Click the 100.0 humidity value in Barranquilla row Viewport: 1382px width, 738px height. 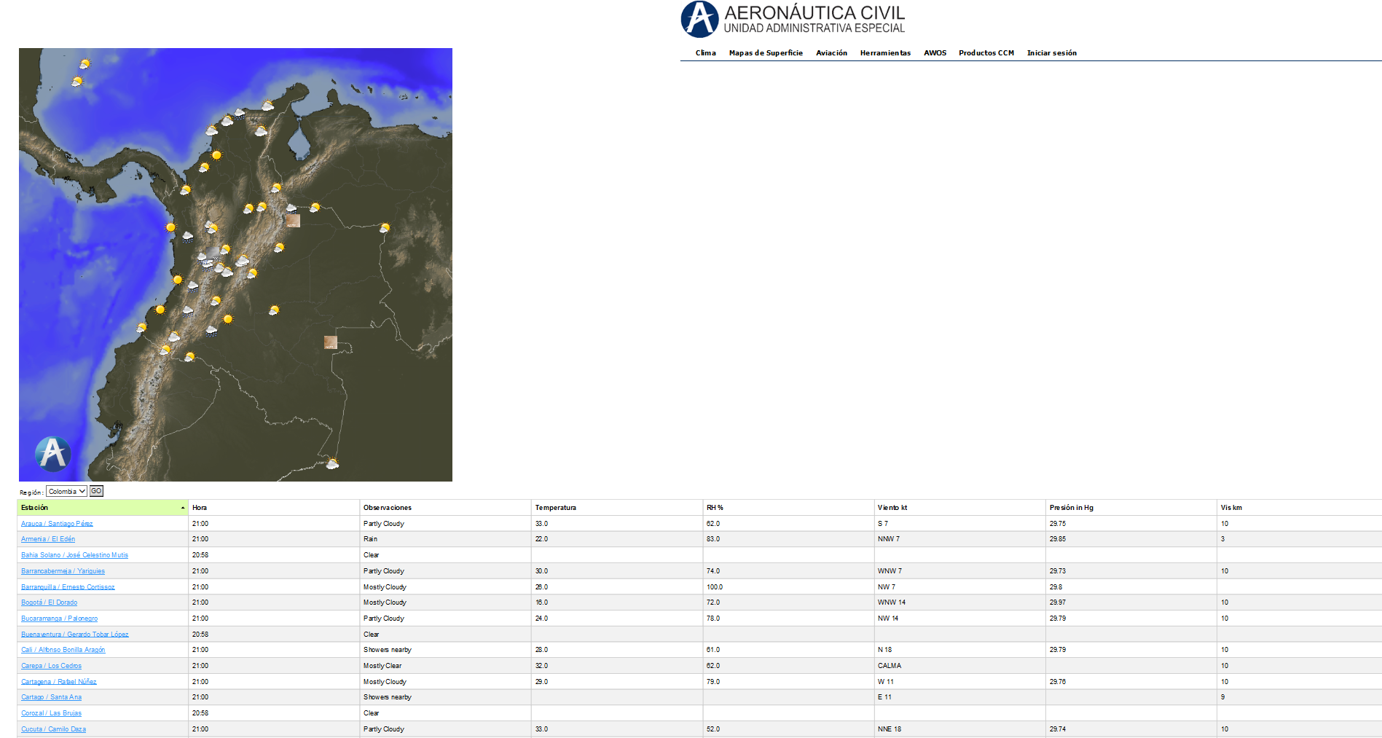coord(715,587)
